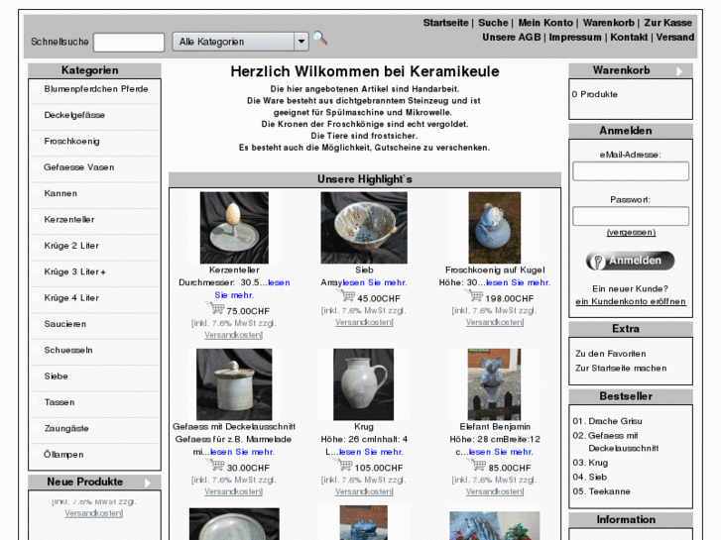Select Deckelgefässe category
The height and width of the screenshot is (540, 721).
(x=74, y=115)
